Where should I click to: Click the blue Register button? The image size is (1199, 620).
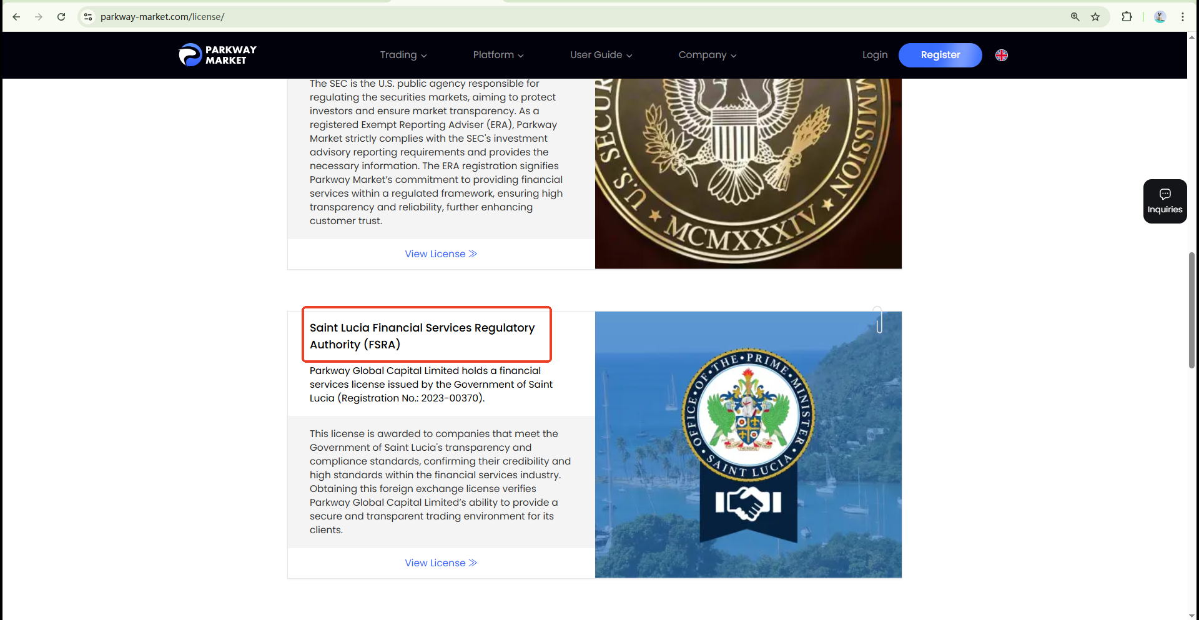click(x=940, y=55)
